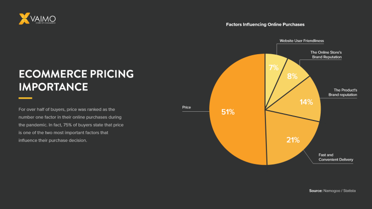Click the chart title Factors Influencing Online Purchases
Image resolution: width=372 pixels, height=209 pixels.
pos(265,24)
